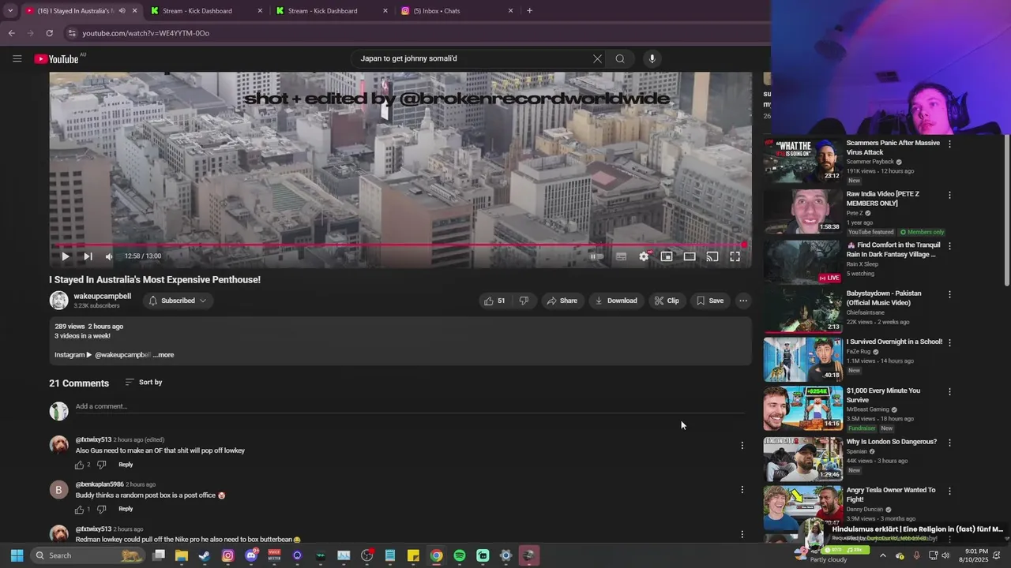
Task: Clear the search box with the X
Action: click(597, 58)
